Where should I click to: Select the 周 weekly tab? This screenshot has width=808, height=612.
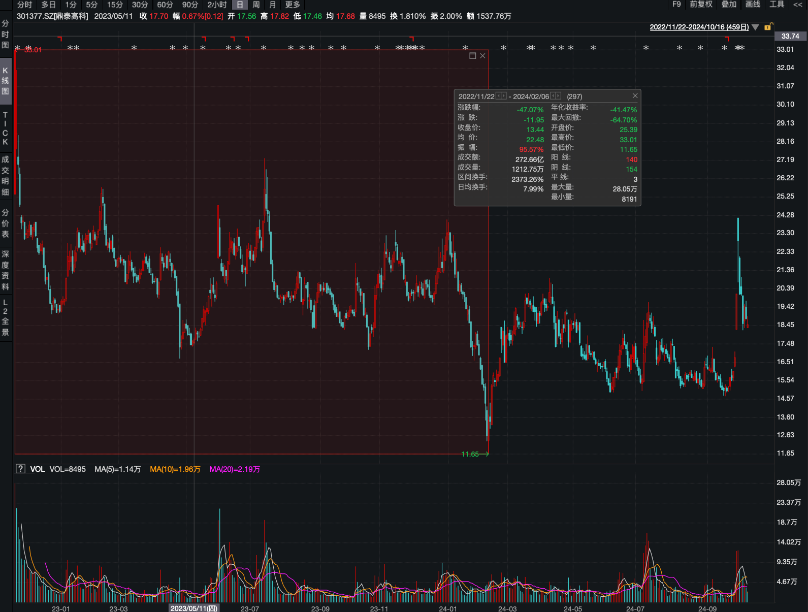(256, 5)
